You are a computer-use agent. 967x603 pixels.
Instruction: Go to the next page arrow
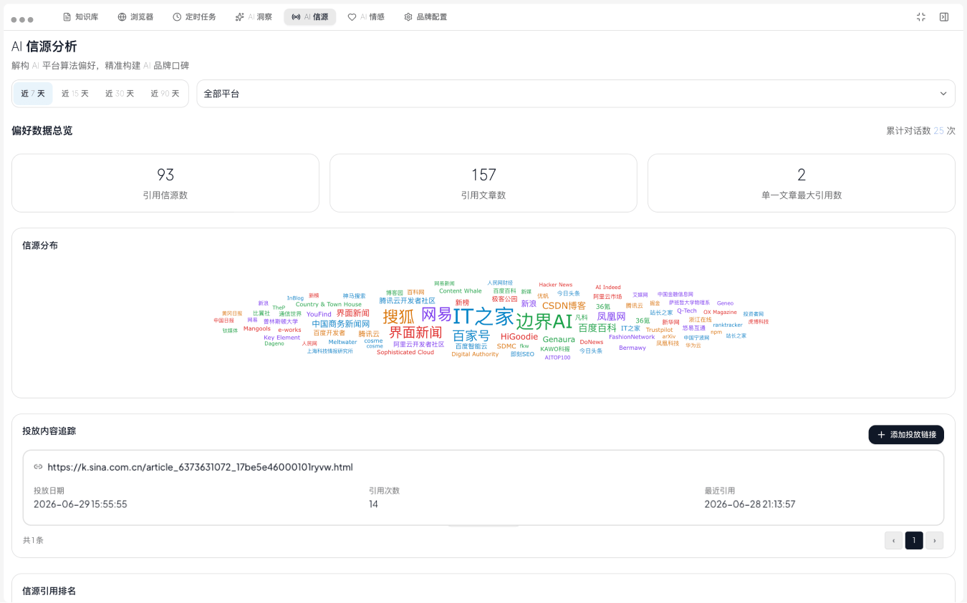934,541
